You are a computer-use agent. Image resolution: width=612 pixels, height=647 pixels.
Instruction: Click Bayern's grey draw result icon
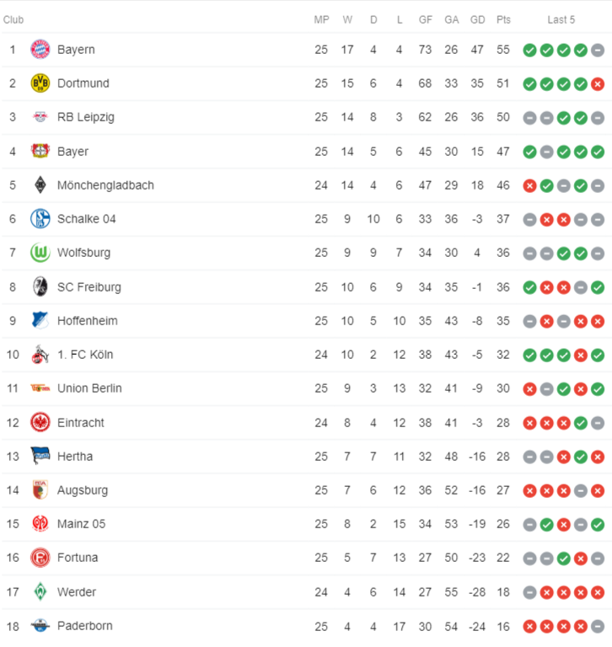pos(597,51)
